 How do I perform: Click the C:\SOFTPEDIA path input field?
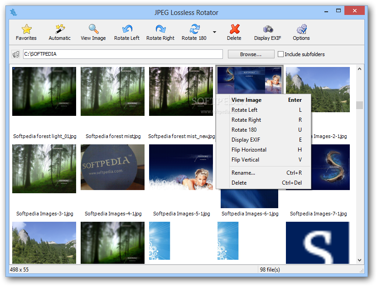pos(123,54)
